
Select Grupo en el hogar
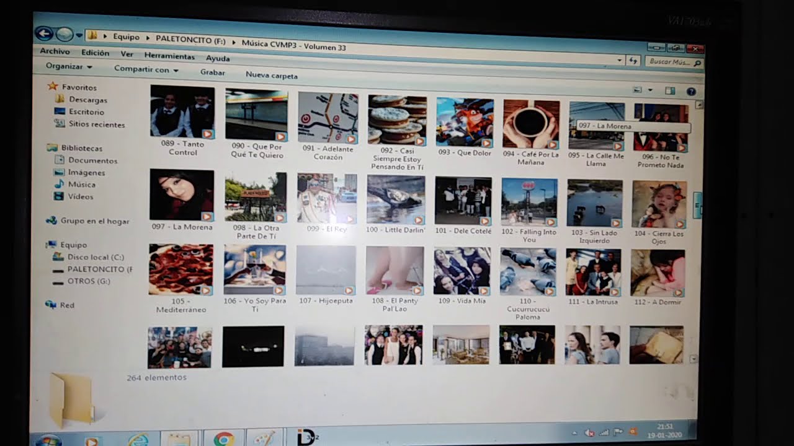[x=95, y=221]
